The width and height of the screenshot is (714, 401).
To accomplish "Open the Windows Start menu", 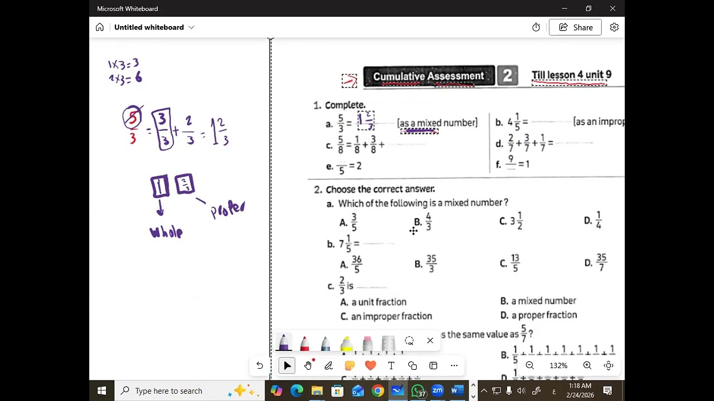I will click(102, 391).
